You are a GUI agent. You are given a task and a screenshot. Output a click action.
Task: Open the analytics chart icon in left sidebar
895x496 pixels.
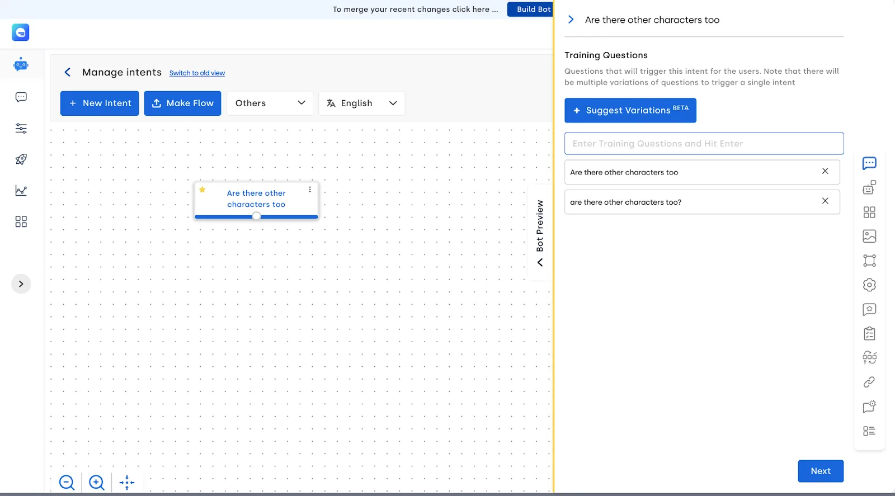[21, 191]
